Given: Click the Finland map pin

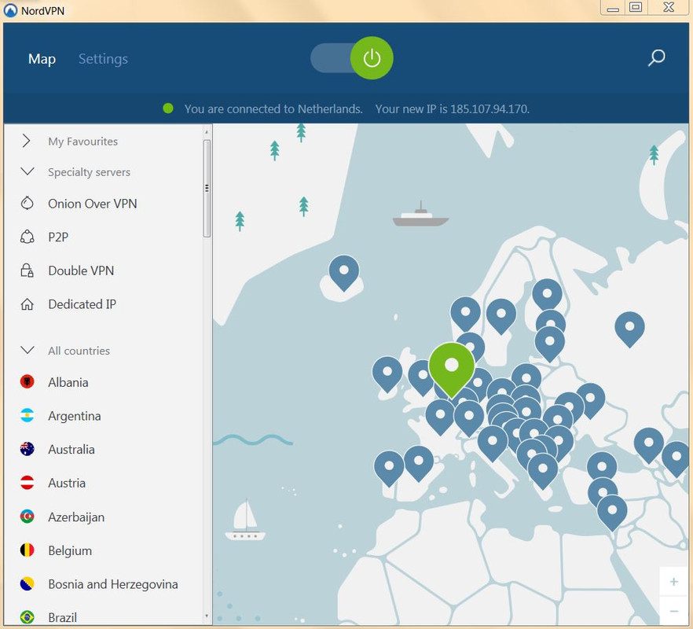Looking at the screenshot, I should coord(547,294).
